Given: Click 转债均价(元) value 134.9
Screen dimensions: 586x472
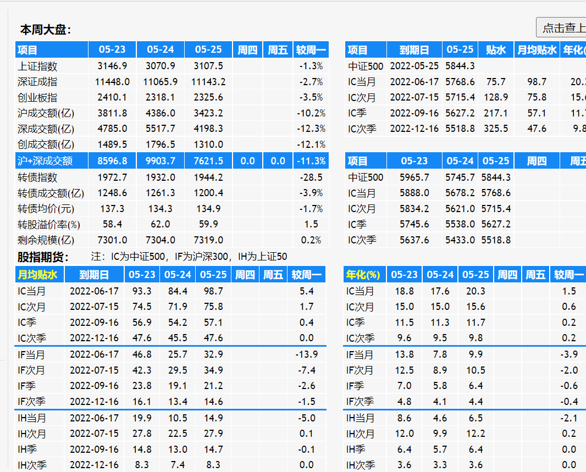Looking at the screenshot, I should 208,209.
